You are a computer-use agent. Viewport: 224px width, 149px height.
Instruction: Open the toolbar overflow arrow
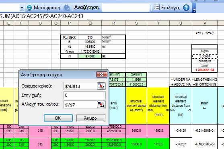click(194, 10)
